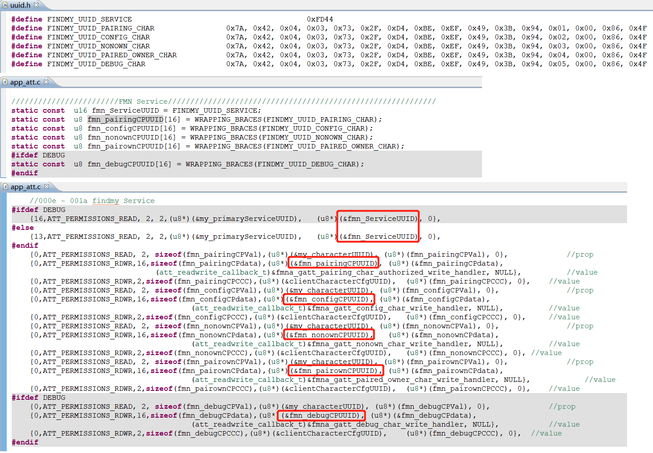
Task: Open the underlined findmy hyperlink in the comment
Action: pos(106,200)
